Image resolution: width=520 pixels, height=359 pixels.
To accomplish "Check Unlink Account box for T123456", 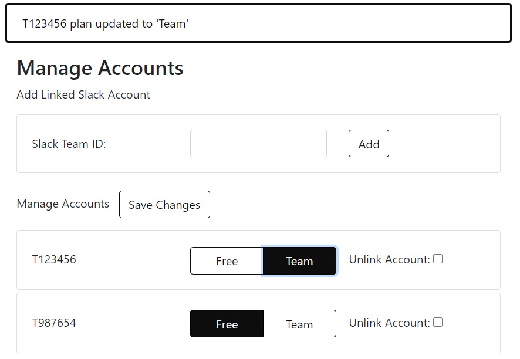I will pyautogui.click(x=438, y=259).
